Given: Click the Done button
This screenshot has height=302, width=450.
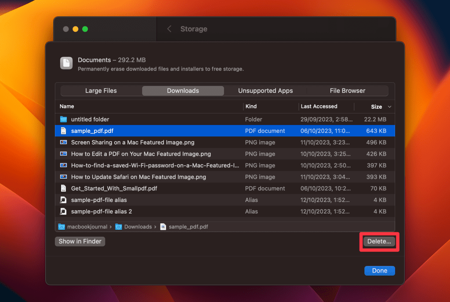Looking at the screenshot, I should tap(379, 271).
